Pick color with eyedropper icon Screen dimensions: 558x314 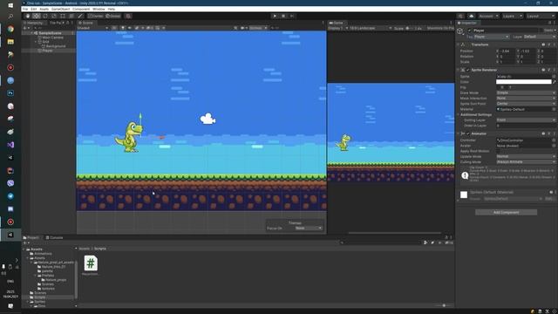555,82
